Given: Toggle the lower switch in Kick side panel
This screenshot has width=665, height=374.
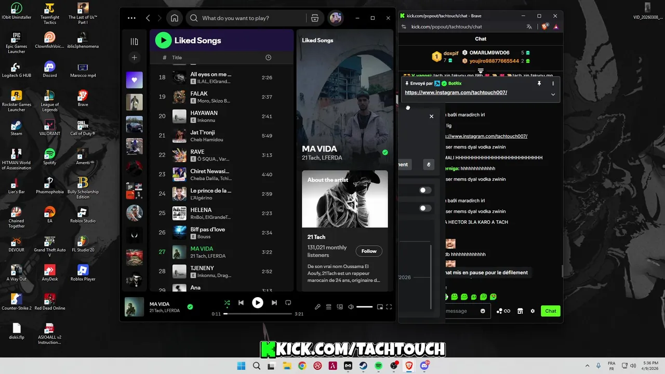Looking at the screenshot, I should point(425,208).
